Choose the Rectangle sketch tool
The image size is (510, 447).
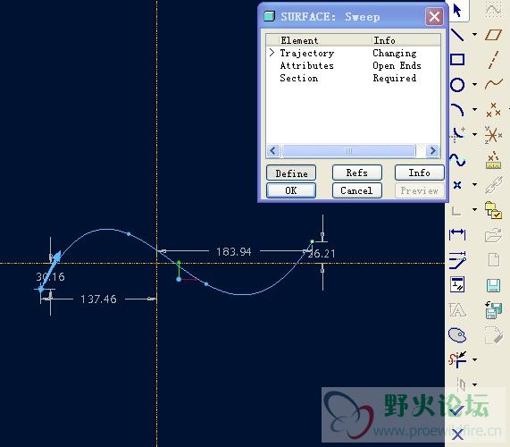pyautogui.click(x=457, y=60)
